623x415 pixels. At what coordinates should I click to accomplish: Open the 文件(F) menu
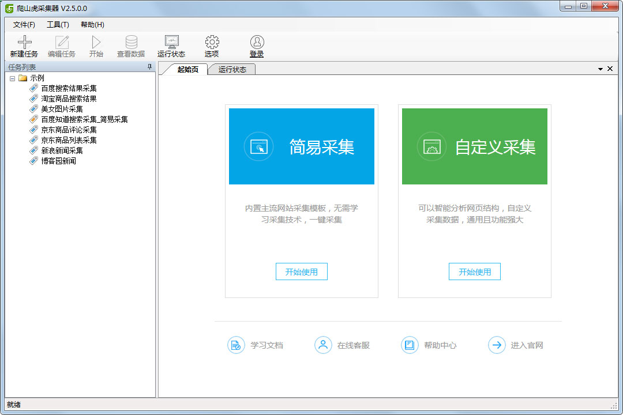(24, 25)
